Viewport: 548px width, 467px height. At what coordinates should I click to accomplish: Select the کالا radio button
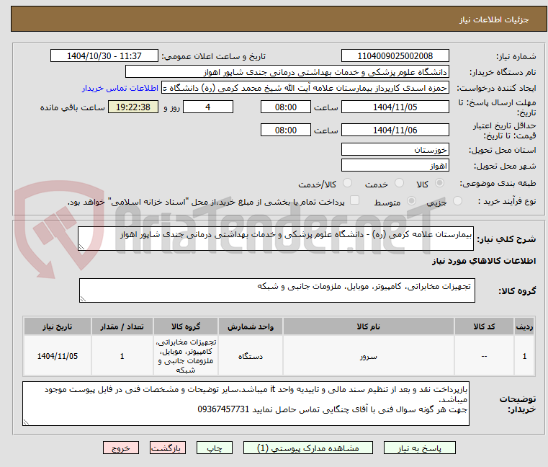pyautogui.click(x=439, y=183)
